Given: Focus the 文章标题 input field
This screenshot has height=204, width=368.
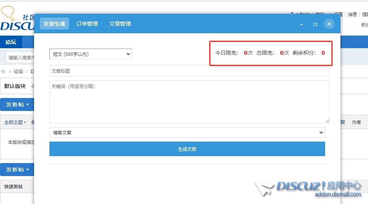Looking at the screenshot, I should click(x=189, y=71).
